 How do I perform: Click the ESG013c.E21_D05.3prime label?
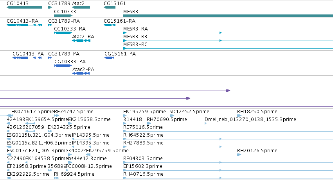[x=38, y=151]
